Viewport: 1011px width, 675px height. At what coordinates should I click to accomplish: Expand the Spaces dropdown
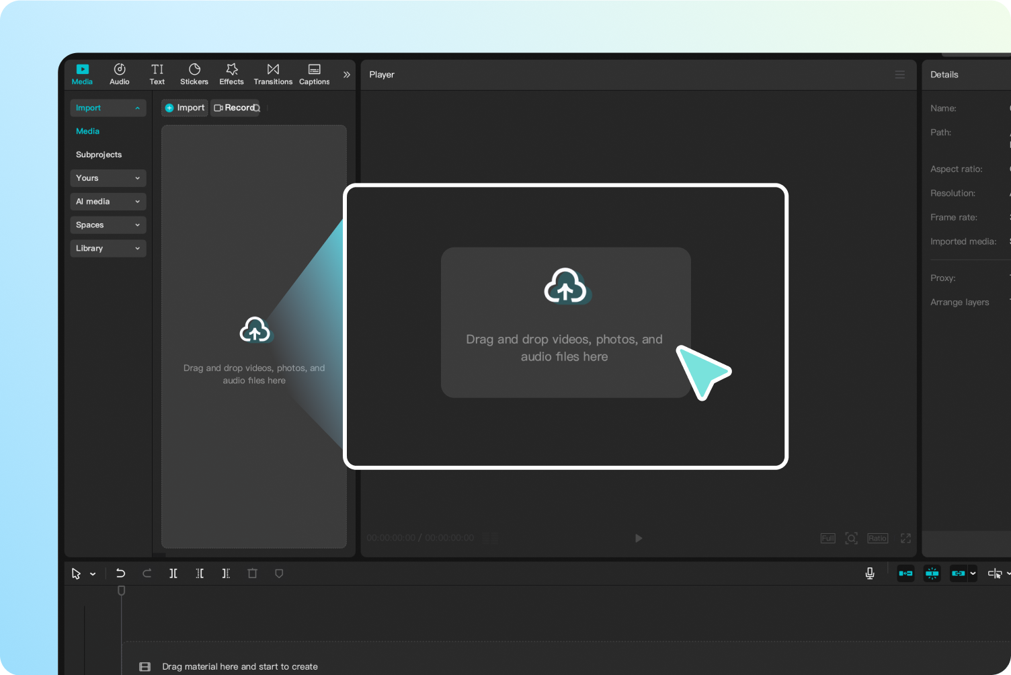(x=108, y=225)
